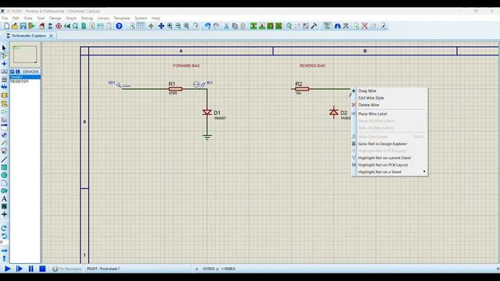
Task: Select the 2D Circle drawing tool
Action: [4, 175]
